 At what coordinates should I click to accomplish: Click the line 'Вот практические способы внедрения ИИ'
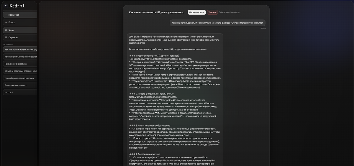(x=168, y=49)
